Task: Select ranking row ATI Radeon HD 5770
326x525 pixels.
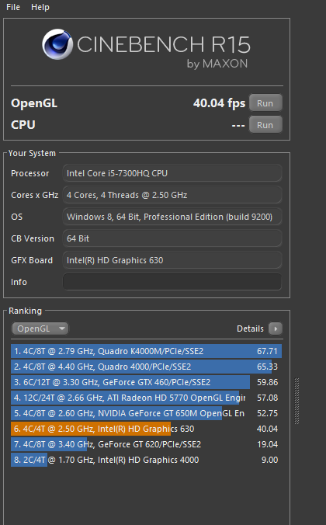Action: (146, 398)
